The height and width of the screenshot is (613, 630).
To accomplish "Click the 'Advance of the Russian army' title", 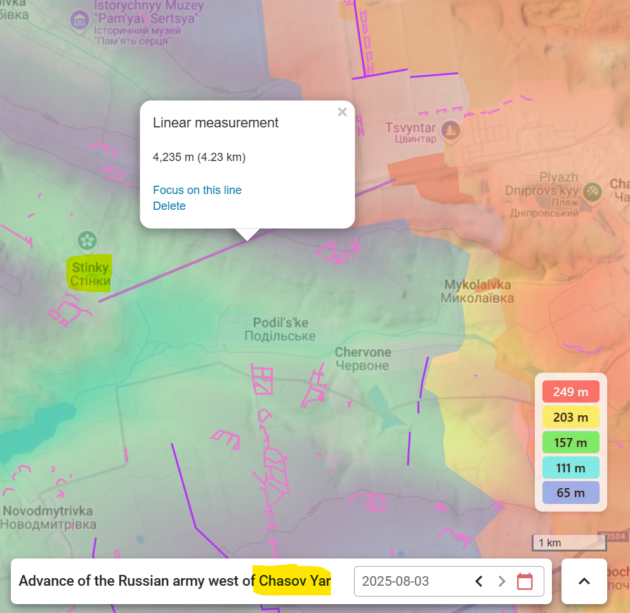I will [x=174, y=581].
